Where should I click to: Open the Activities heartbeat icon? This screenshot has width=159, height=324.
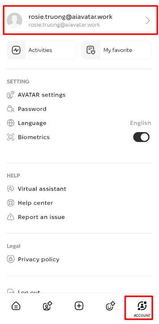point(16,50)
